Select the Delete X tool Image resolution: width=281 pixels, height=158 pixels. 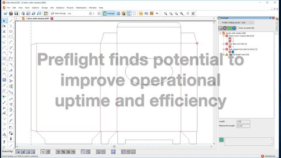pyautogui.click(x=4, y=32)
